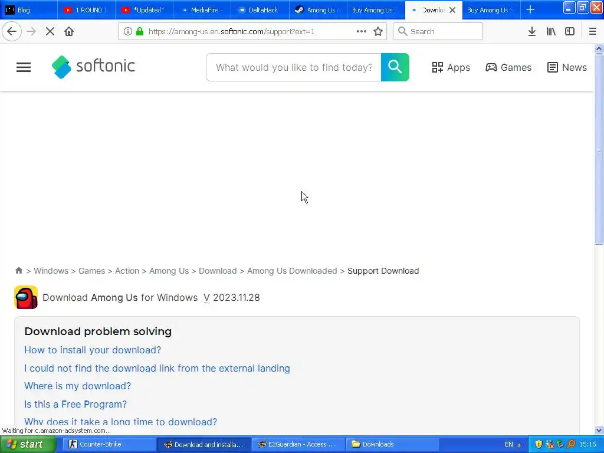Focus the Firefox Search box

pyautogui.click(x=438, y=31)
